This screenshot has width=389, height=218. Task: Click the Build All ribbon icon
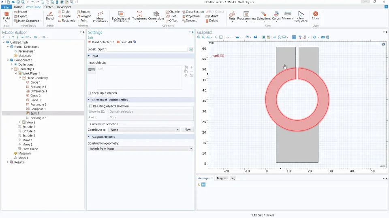pyautogui.click(x=6, y=16)
